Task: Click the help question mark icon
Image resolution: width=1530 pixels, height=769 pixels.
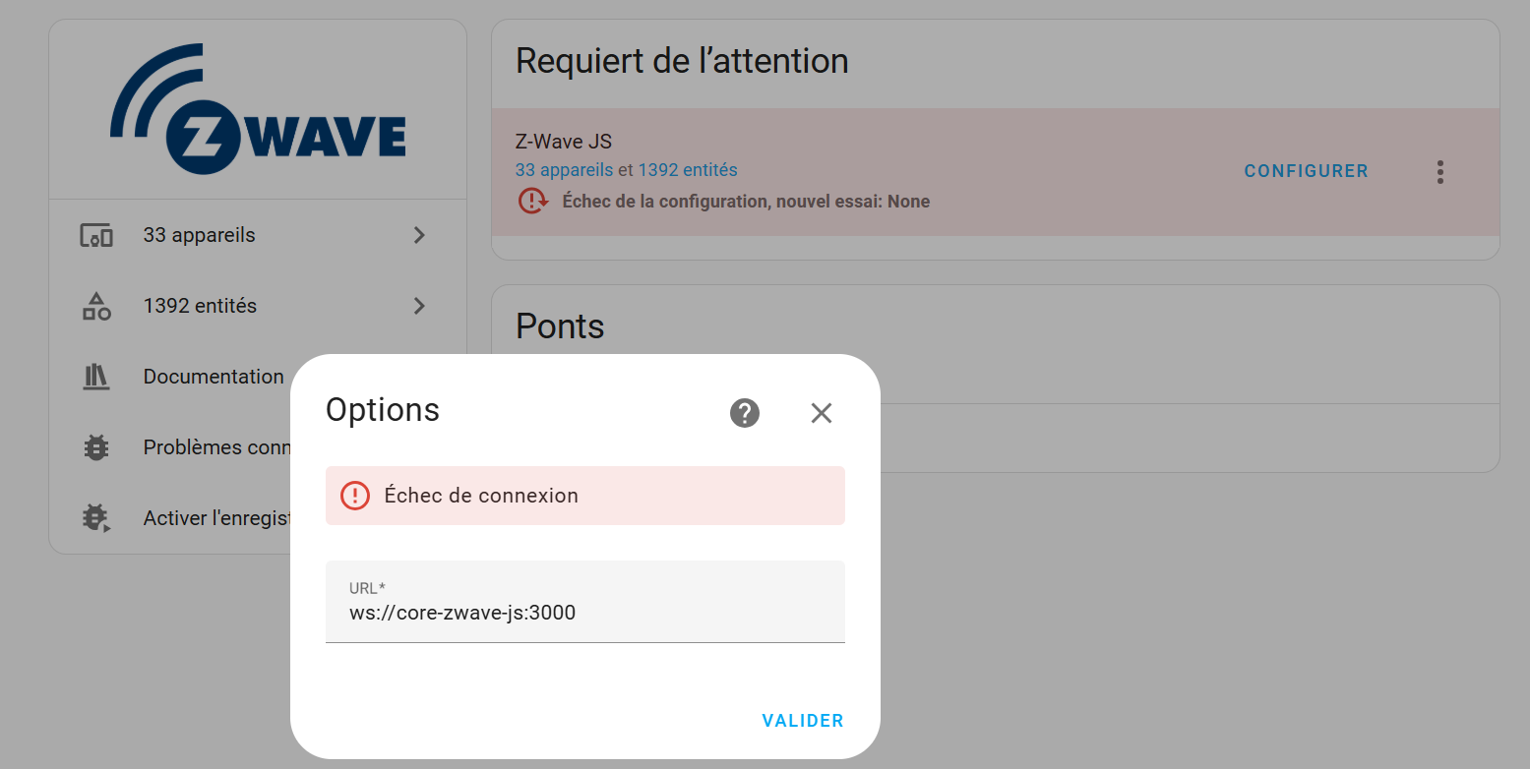Action: click(745, 413)
